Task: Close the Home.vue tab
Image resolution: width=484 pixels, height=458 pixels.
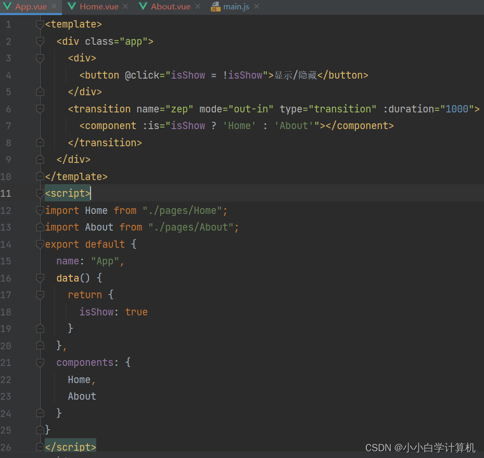Action: (125, 6)
